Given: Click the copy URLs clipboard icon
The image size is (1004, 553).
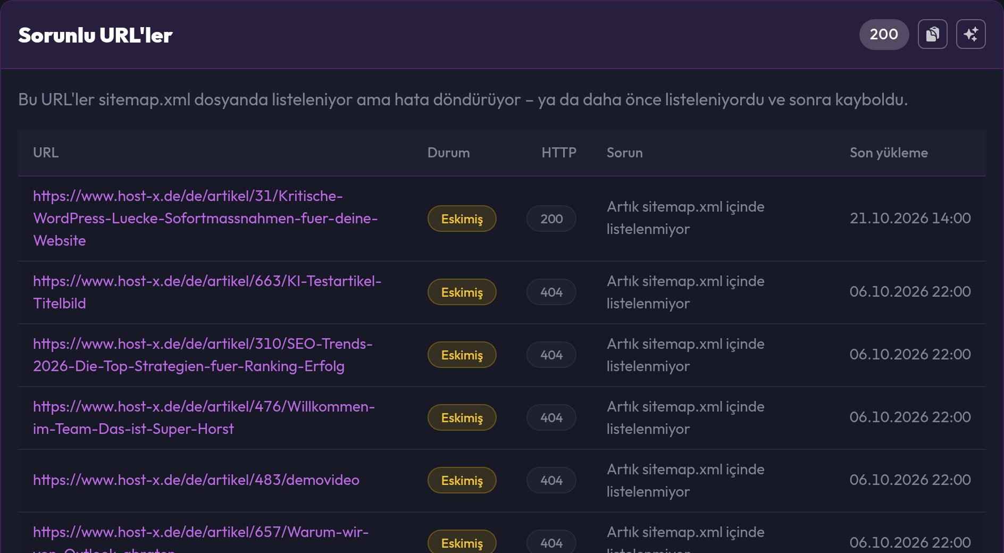Looking at the screenshot, I should pos(932,34).
